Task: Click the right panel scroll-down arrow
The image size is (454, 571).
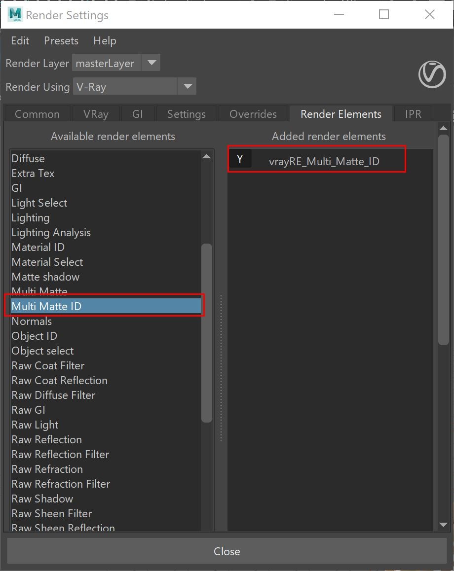Action: click(443, 525)
